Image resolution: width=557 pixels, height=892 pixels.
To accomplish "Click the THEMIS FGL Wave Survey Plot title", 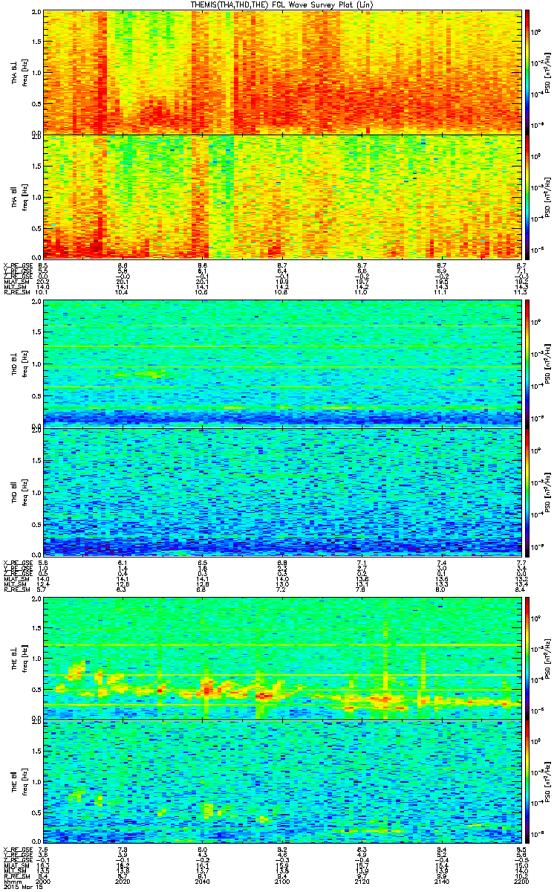I will point(281,4).
